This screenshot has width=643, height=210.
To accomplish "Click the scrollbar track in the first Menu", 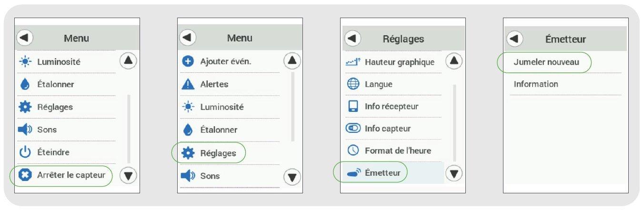I will pyautogui.click(x=129, y=129).
